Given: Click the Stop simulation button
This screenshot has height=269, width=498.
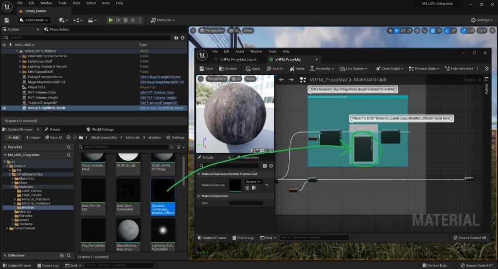Looking at the screenshot, I should 125,20.
